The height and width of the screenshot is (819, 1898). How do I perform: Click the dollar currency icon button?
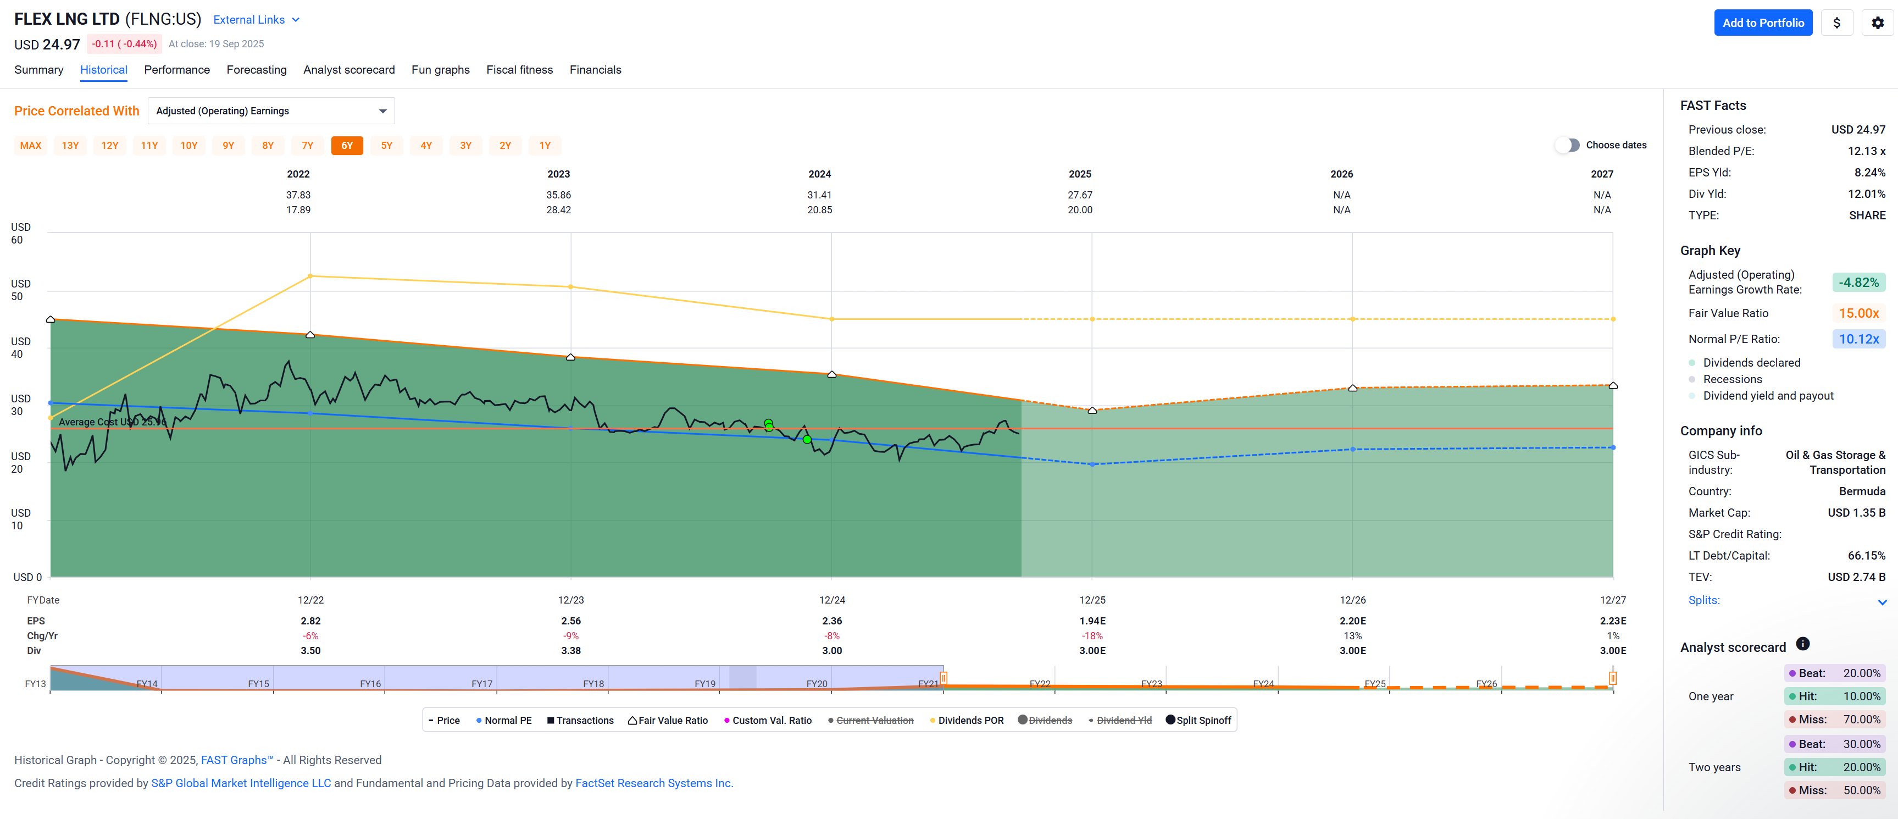coord(1836,23)
